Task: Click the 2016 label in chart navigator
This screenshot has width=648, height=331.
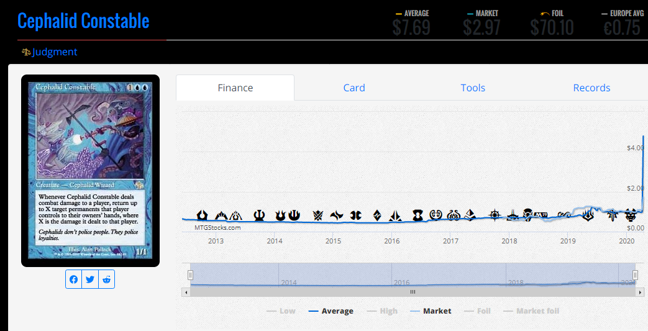Action: point(402,283)
